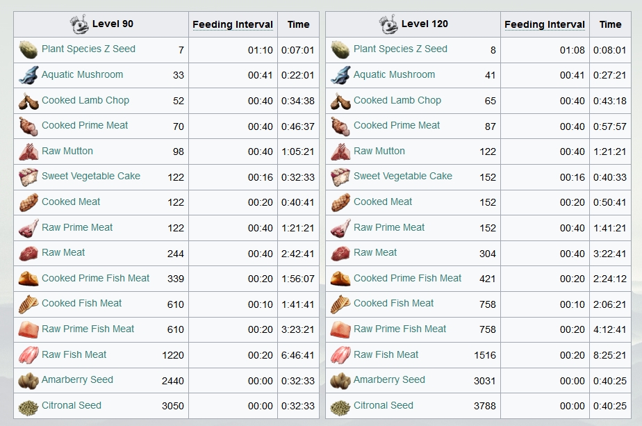Click the Cooked Lamb Chop icon in Level 90 table
The image size is (642, 426).
[x=28, y=101]
